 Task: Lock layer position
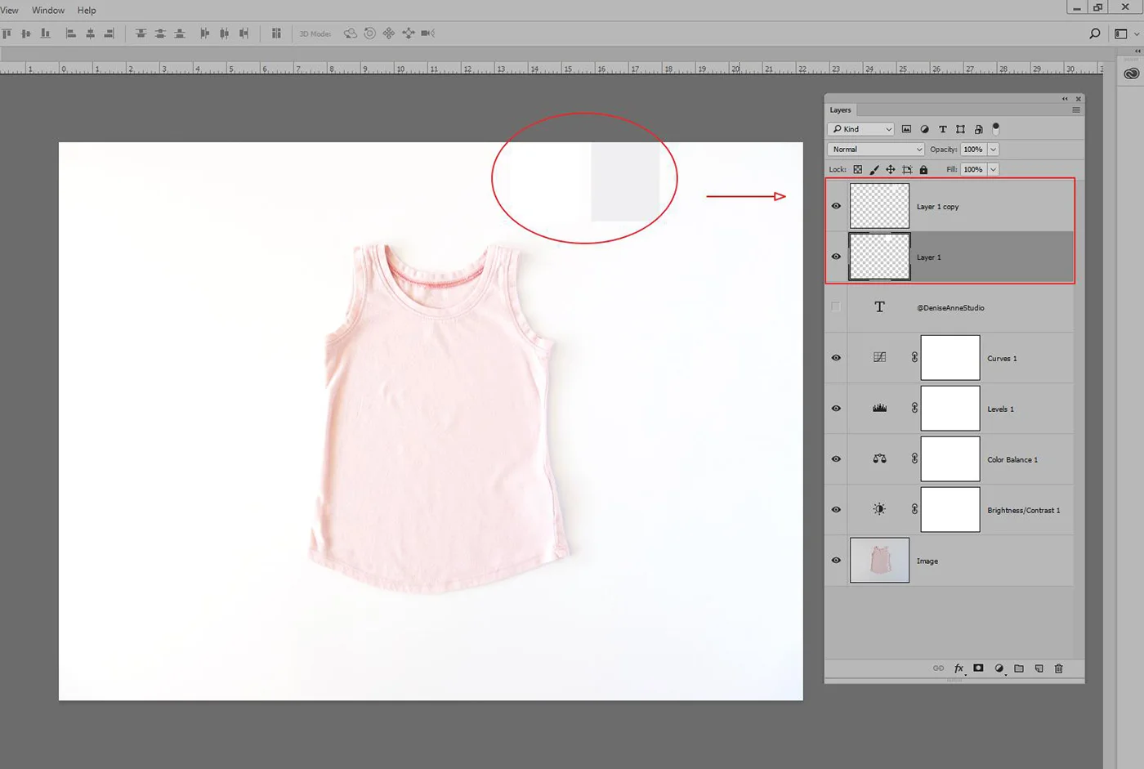pos(890,169)
